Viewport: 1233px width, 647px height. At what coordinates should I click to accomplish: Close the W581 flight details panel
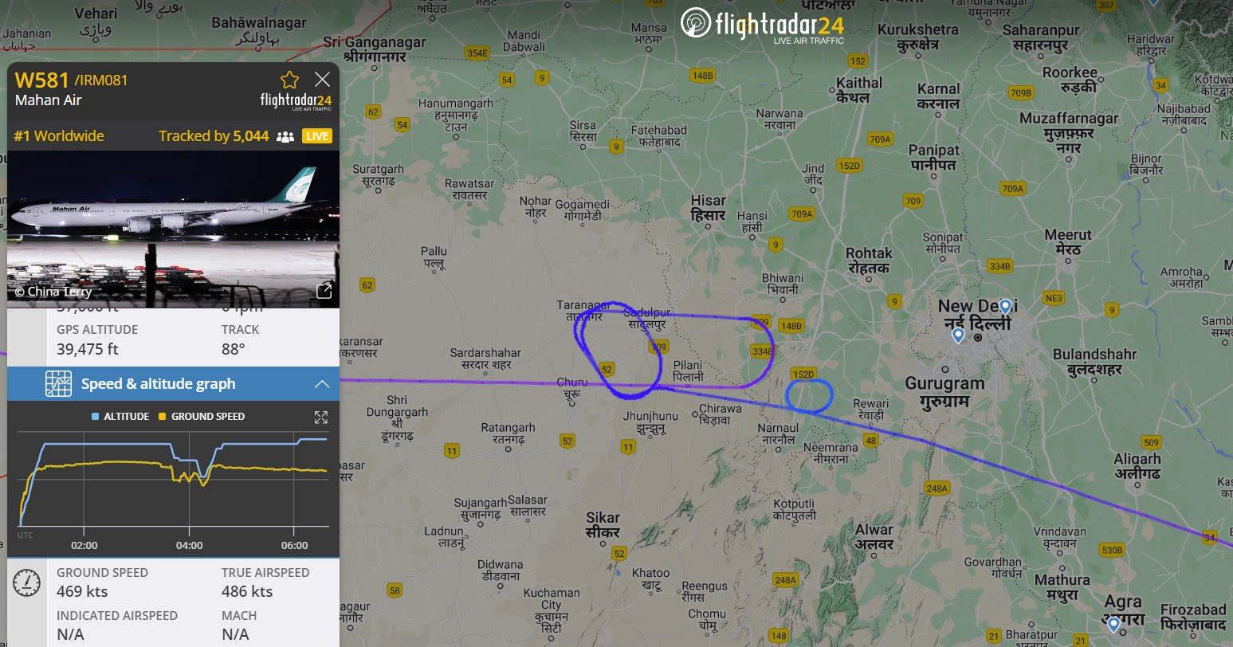(322, 79)
